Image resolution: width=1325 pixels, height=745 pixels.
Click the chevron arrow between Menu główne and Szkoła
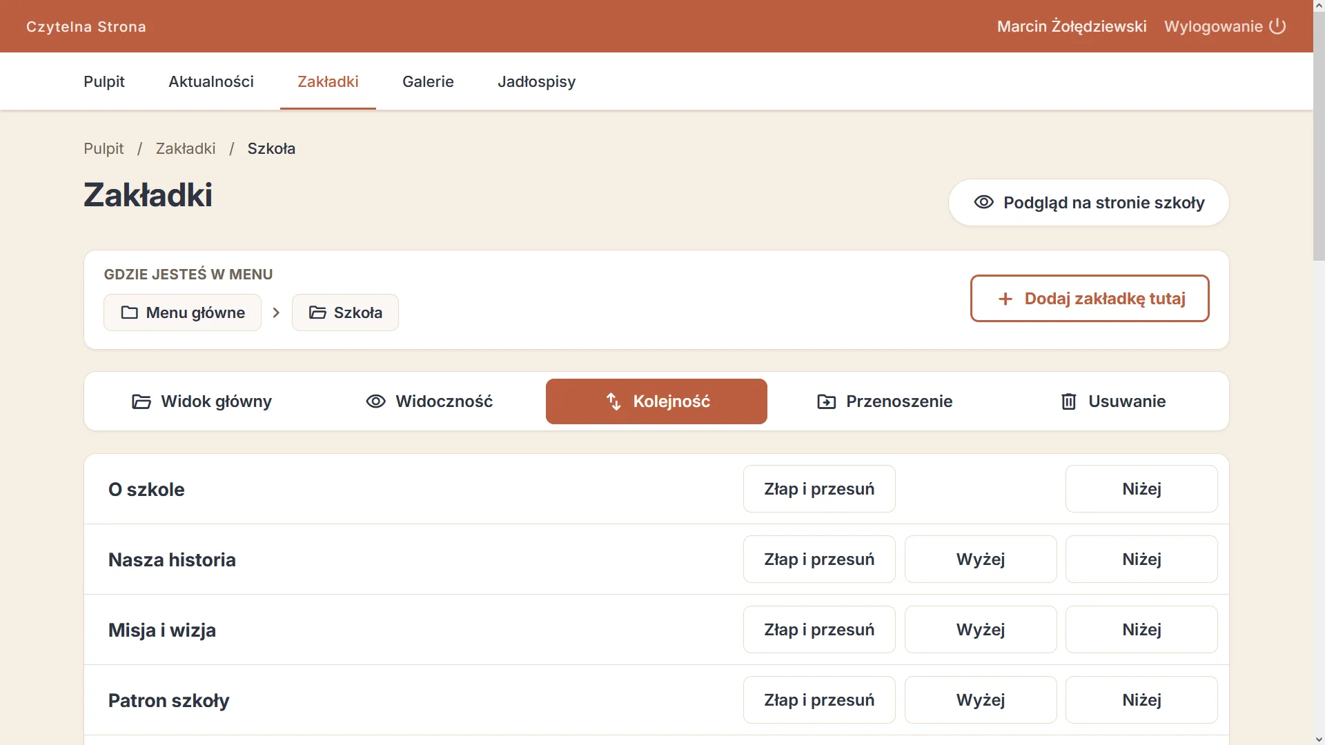(x=276, y=312)
